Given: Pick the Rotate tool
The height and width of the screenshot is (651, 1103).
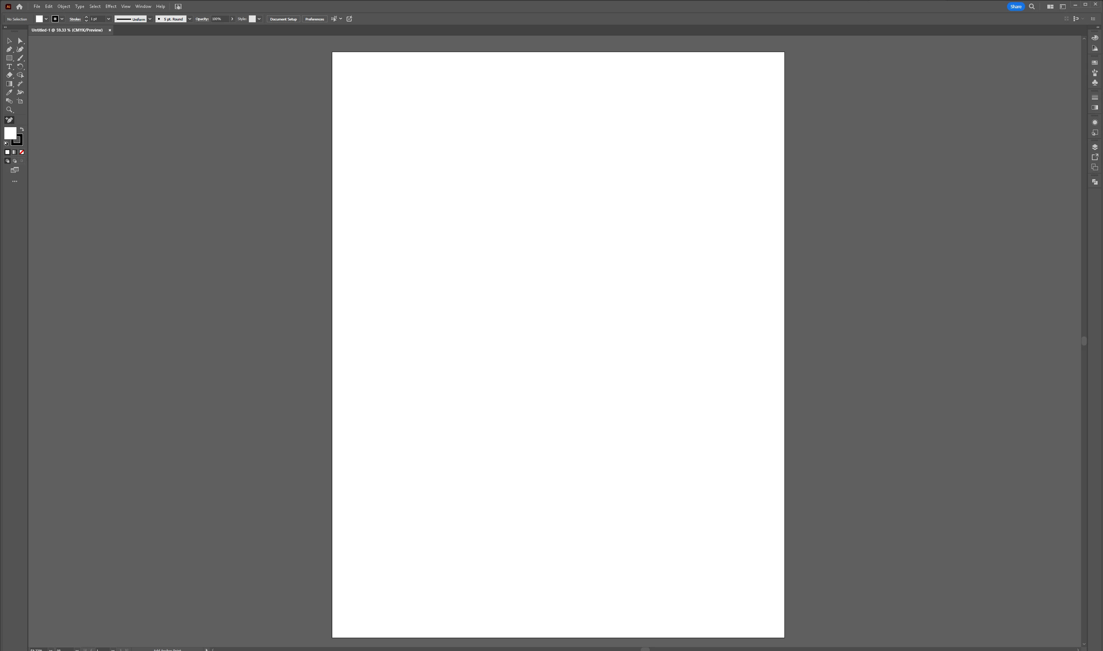Looking at the screenshot, I should 20,67.
